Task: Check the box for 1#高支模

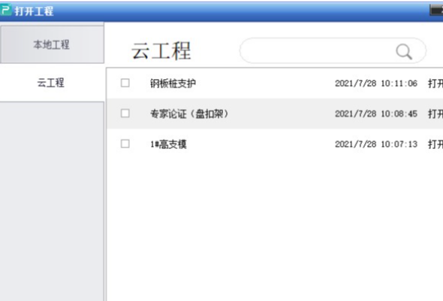Action: click(x=125, y=144)
